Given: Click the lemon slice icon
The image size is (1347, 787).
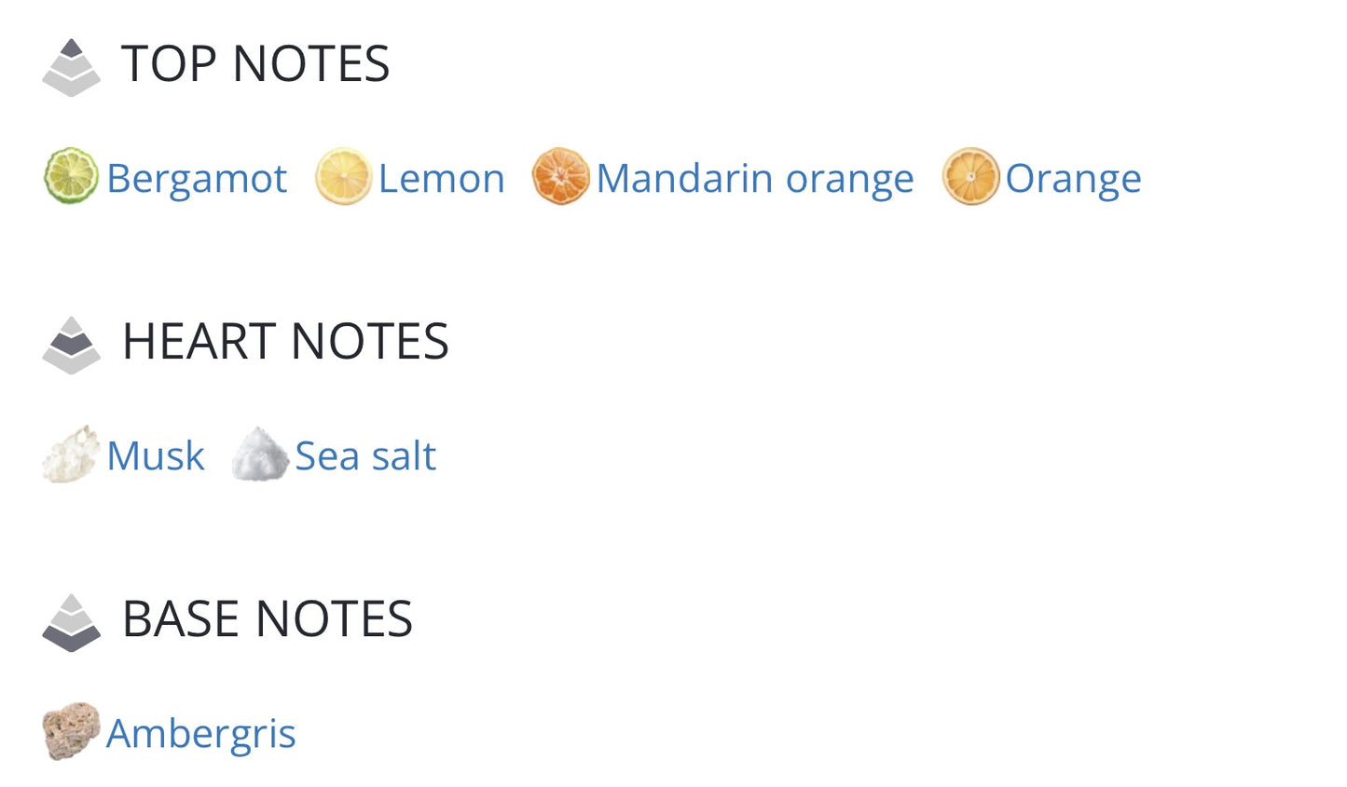Looking at the screenshot, I should 343,176.
